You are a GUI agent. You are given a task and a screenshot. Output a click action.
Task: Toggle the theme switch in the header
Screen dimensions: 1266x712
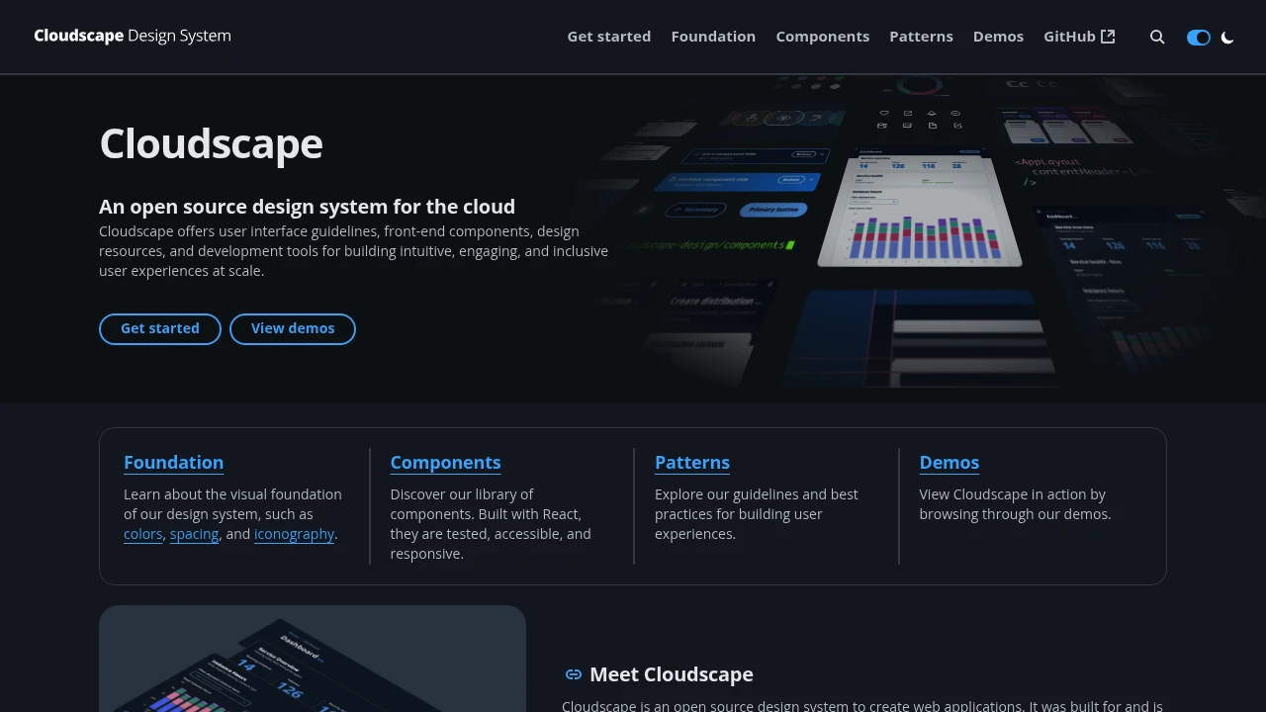1198,37
